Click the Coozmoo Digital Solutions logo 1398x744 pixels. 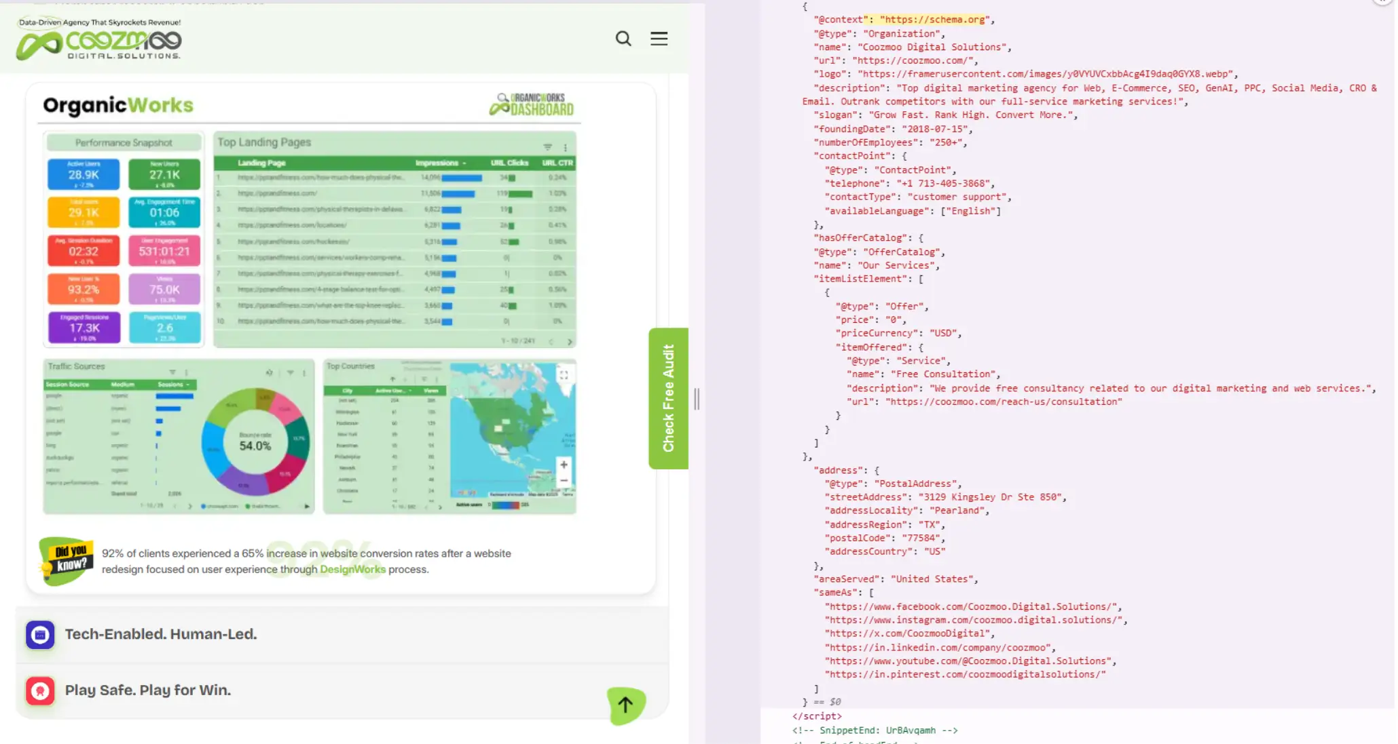click(x=99, y=39)
